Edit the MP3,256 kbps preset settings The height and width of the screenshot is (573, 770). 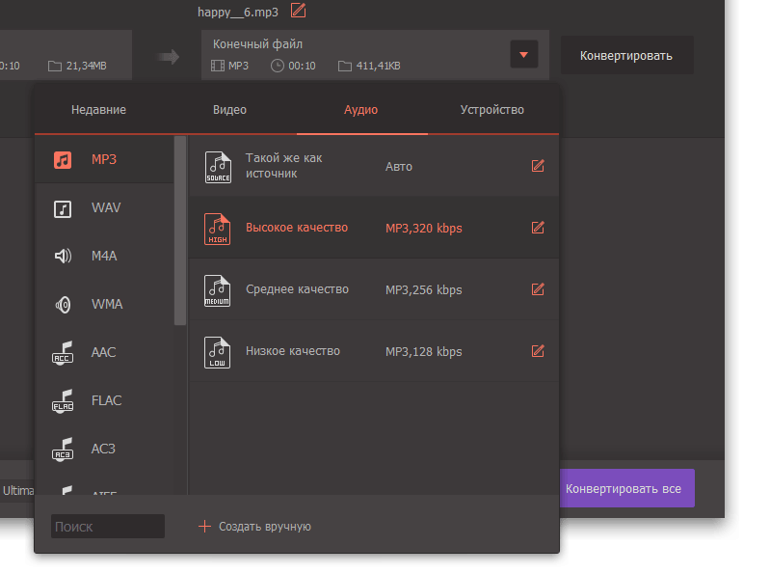[538, 289]
